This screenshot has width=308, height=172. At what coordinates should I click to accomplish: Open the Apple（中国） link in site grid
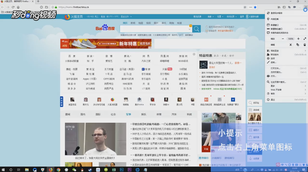(90, 79)
